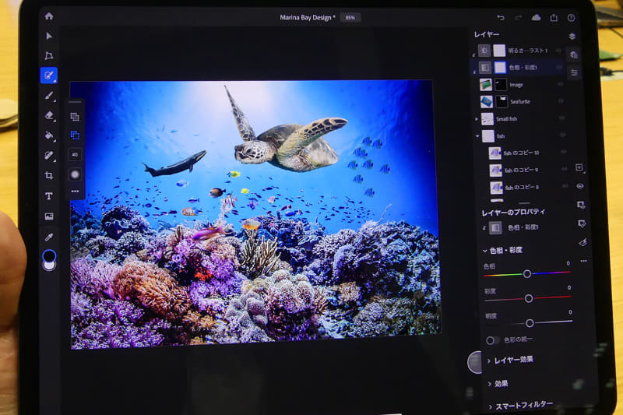Viewport: 623px width, 415px height.
Task: Click the 色相 hue slider handle
Action: tap(527, 273)
